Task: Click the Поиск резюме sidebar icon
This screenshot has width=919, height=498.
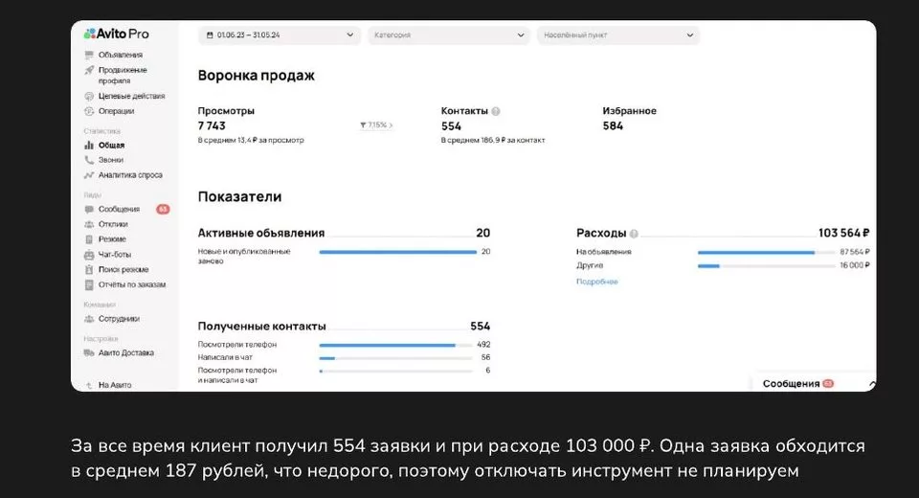Action: pos(89,270)
